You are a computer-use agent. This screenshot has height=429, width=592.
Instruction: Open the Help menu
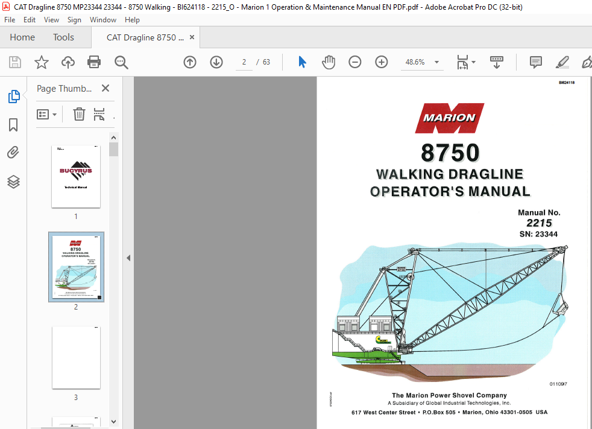tap(132, 20)
